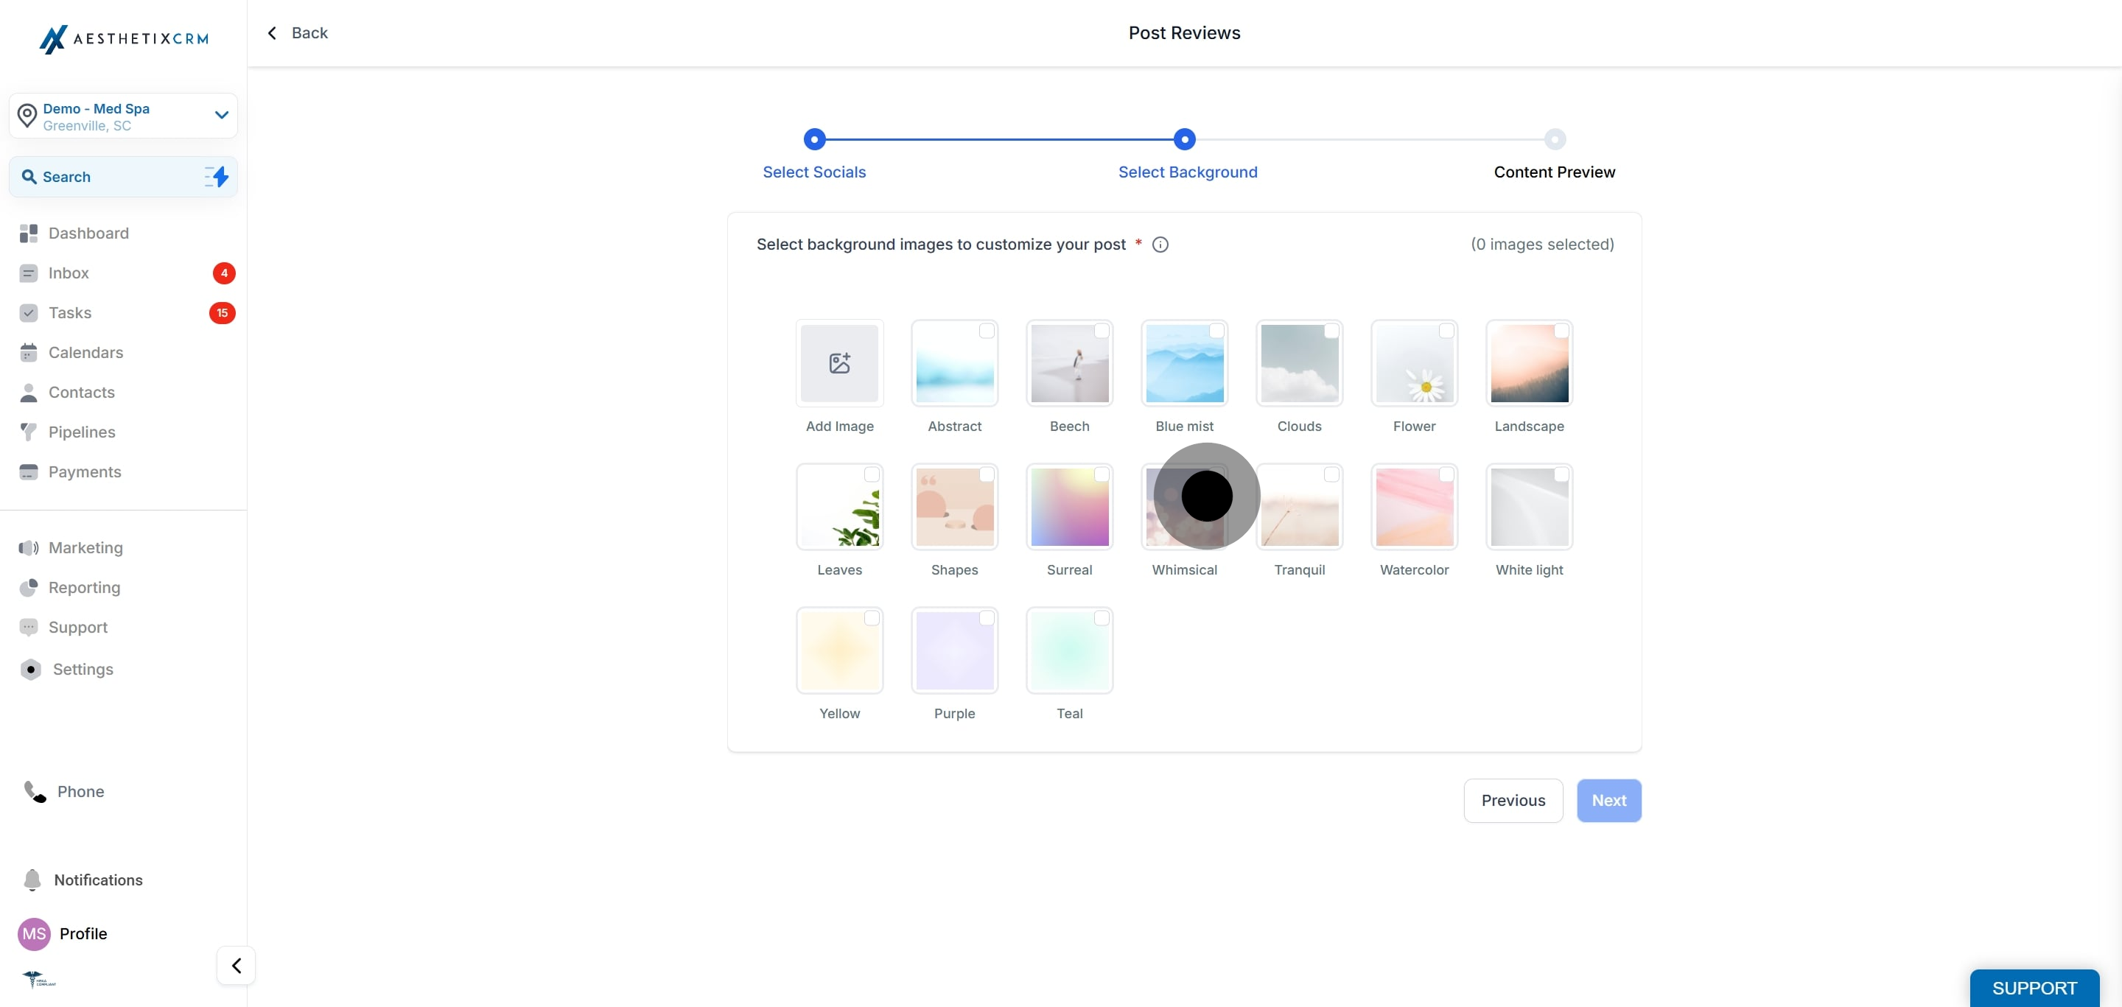Open the Phone dialer icon
The width and height of the screenshot is (2122, 1007).
coord(35,791)
